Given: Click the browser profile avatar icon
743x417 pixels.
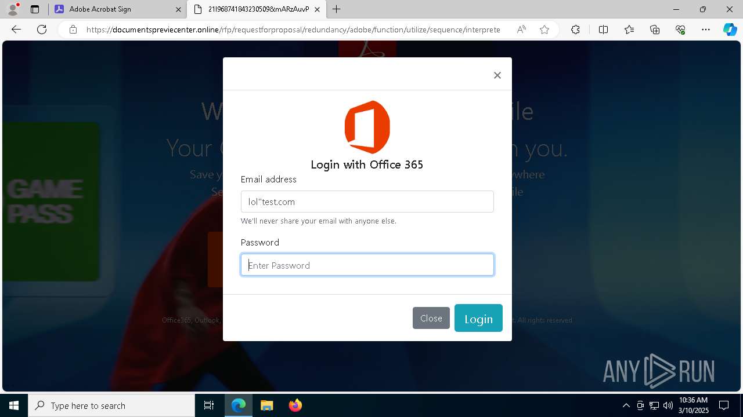Looking at the screenshot, I should click(x=13, y=9).
